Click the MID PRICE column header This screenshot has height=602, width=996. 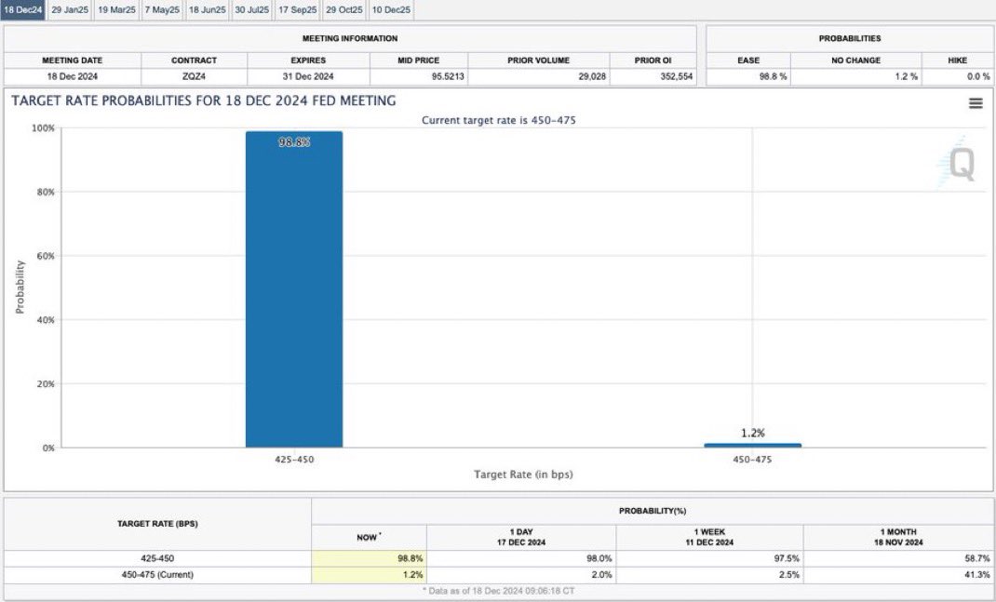pyautogui.click(x=419, y=60)
